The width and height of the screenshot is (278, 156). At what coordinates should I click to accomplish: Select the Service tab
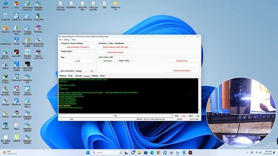tap(87, 76)
